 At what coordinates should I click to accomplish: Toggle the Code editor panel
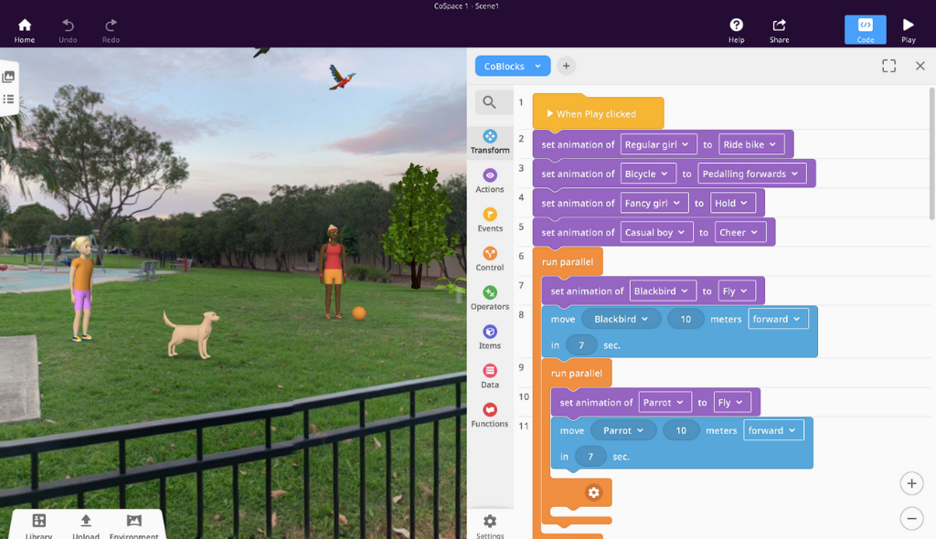click(x=865, y=30)
